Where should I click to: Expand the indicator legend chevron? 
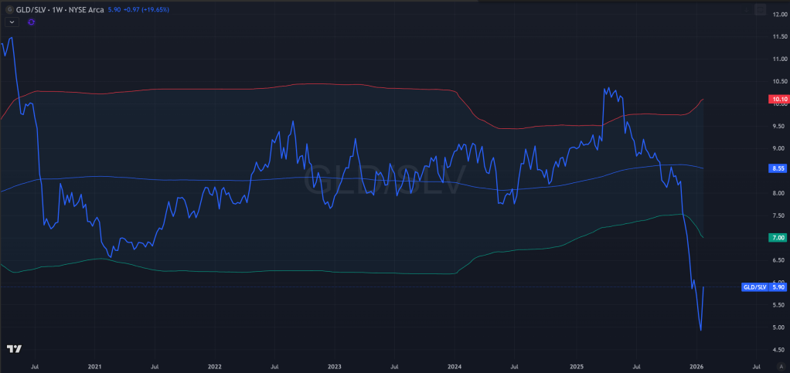[x=12, y=22]
